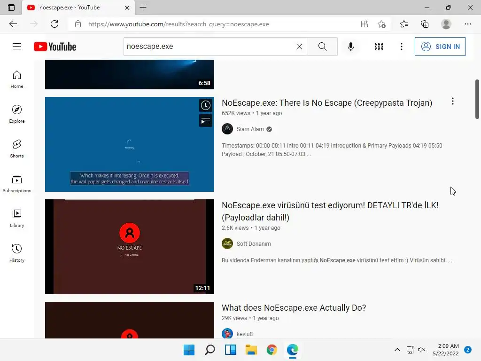Click the SIGN IN button
Image resolution: width=481 pixels, height=361 pixels.
[440, 47]
